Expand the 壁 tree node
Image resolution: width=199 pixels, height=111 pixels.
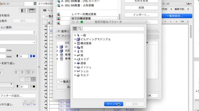[75, 47]
